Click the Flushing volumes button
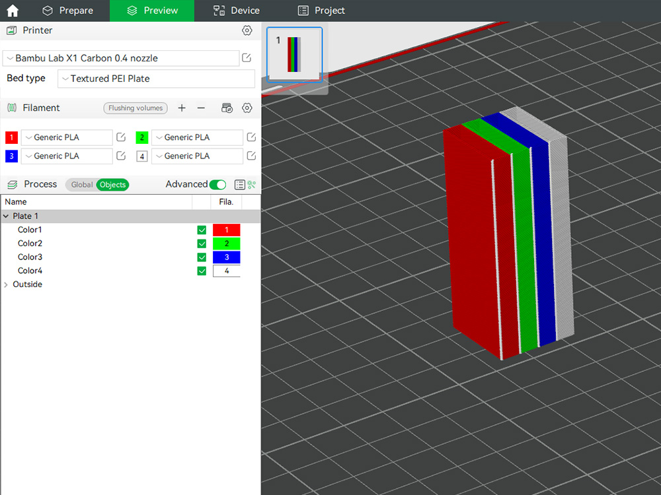The height and width of the screenshot is (495, 661). tap(135, 108)
